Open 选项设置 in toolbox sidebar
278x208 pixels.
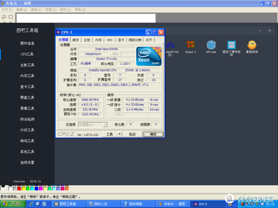click(27, 162)
